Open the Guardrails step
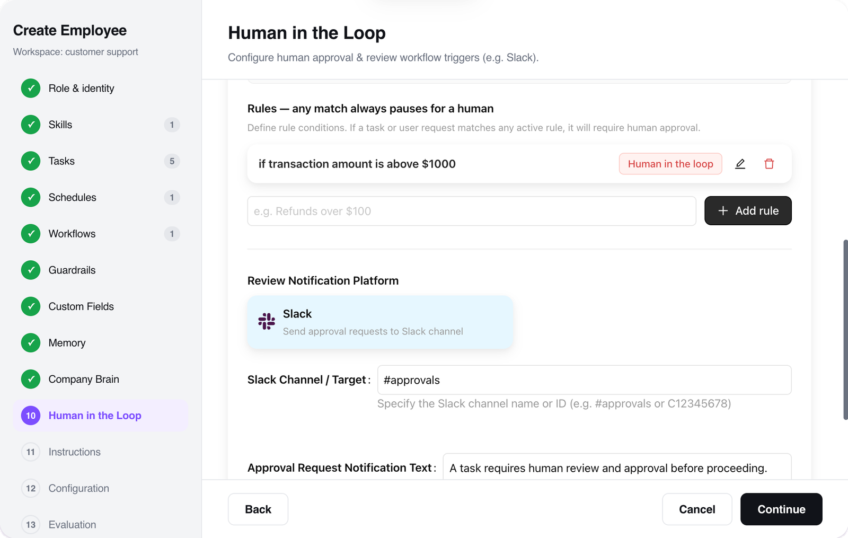 tap(101, 270)
